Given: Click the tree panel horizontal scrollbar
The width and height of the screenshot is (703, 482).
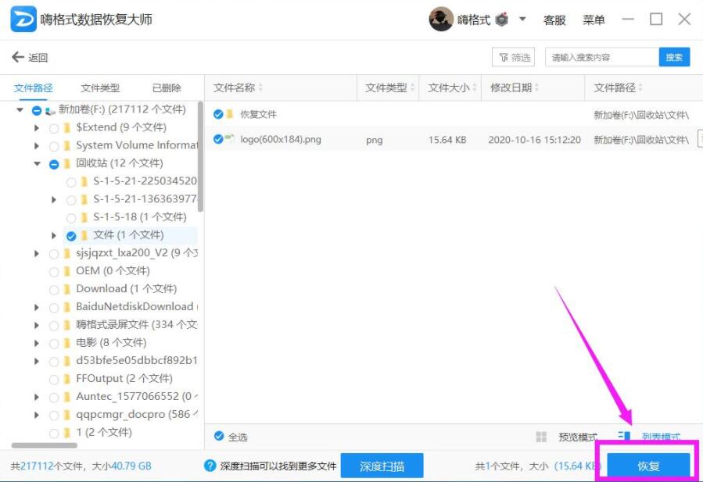Looking at the screenshot, I should coord(44,445).
